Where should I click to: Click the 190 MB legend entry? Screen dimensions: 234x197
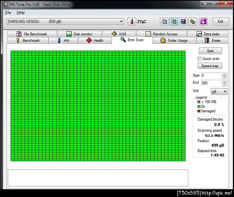point(207,102)
